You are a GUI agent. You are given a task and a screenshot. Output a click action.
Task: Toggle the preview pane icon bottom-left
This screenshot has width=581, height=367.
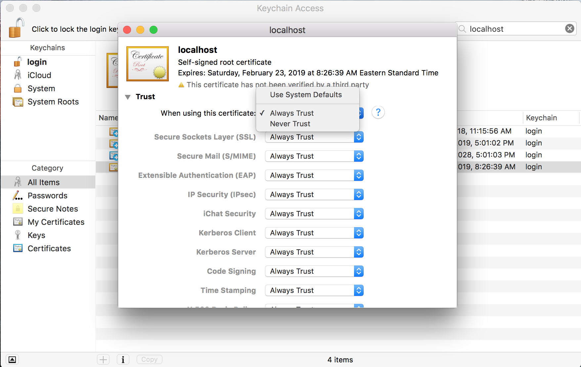pyautogui.click(x=12, y=359)
